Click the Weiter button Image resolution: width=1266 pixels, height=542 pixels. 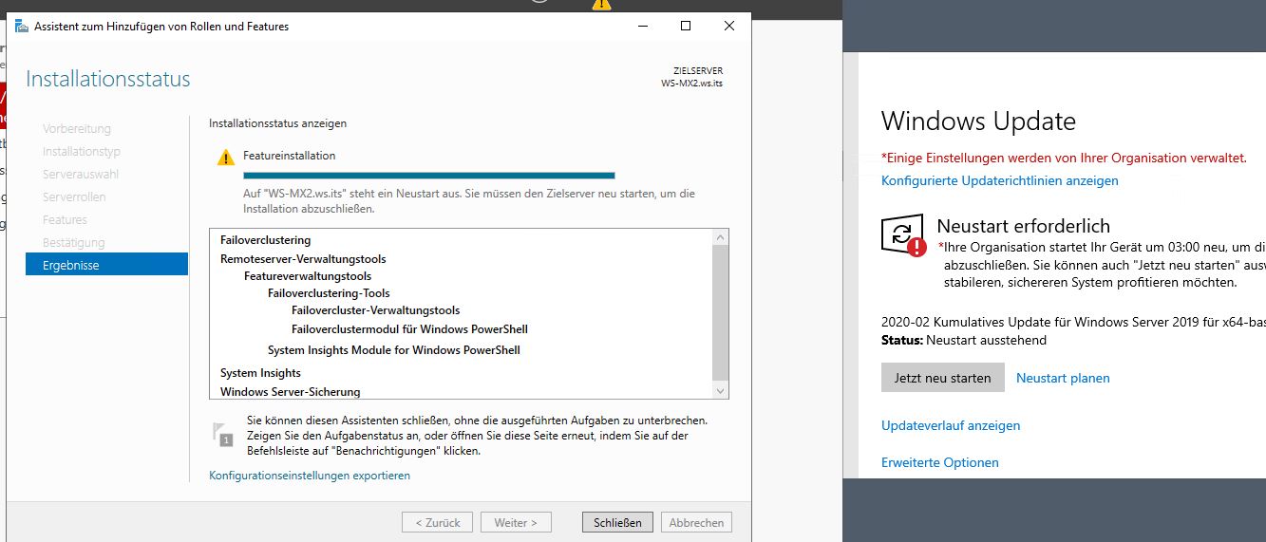pos(516,522)
